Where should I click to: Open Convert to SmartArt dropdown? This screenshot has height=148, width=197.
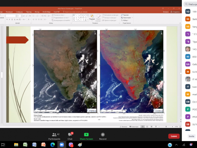61,20
